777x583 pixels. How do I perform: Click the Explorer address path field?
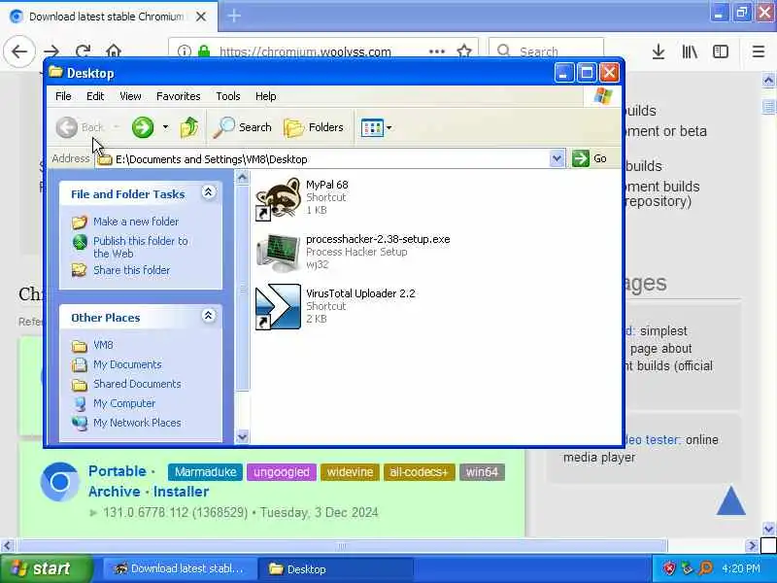pos(322,159)
